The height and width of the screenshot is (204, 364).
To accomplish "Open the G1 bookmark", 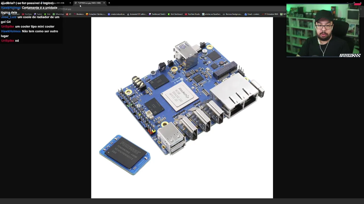I will pyautogui.click(x=69, y=14).
